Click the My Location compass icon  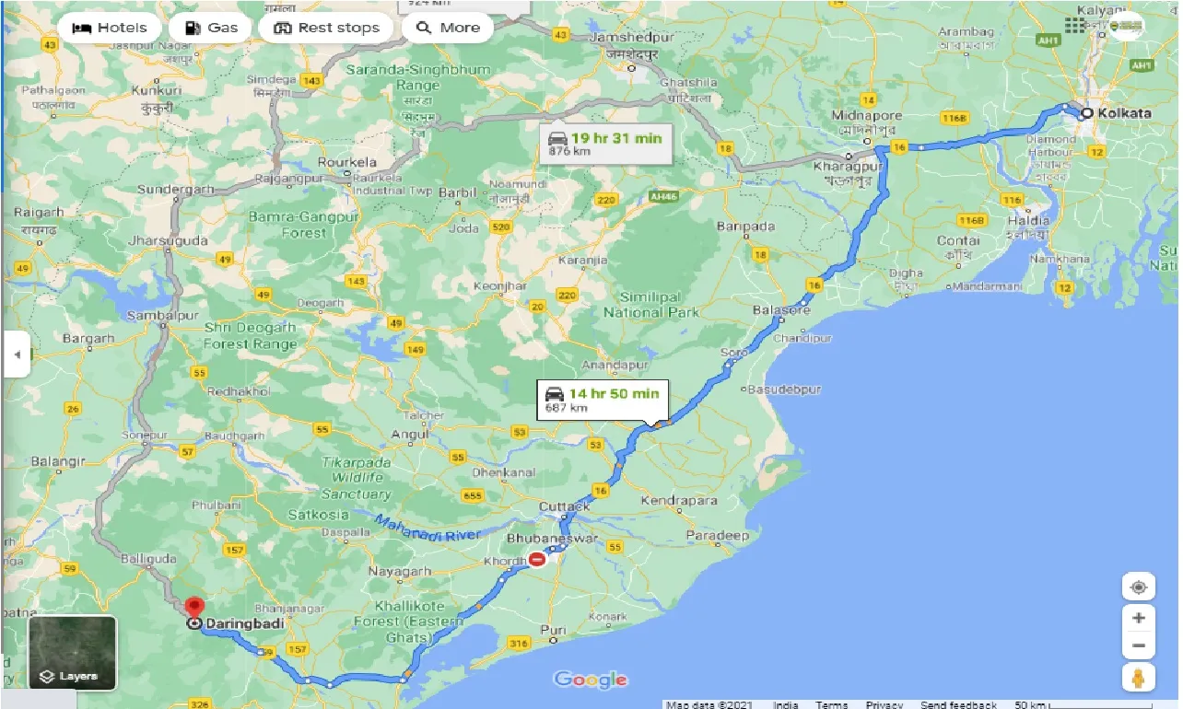[x=1139, y=587]
